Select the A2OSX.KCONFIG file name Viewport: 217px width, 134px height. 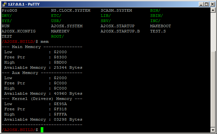click(x=19, y=31)
